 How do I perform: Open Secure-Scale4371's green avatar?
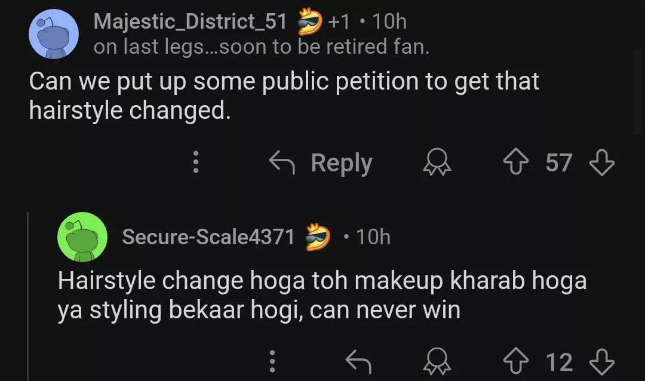pyautogui.click(x=82, y=237)
